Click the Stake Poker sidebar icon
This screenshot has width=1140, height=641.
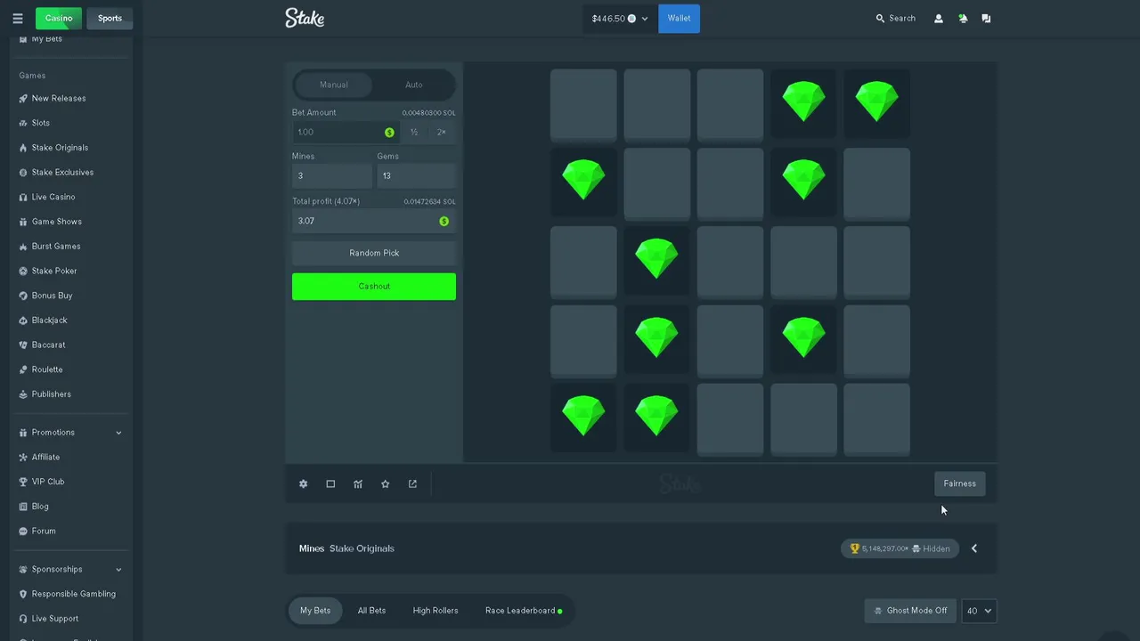pos(23,271)
